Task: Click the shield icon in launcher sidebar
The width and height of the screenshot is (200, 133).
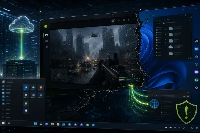Action: (47, 47)
